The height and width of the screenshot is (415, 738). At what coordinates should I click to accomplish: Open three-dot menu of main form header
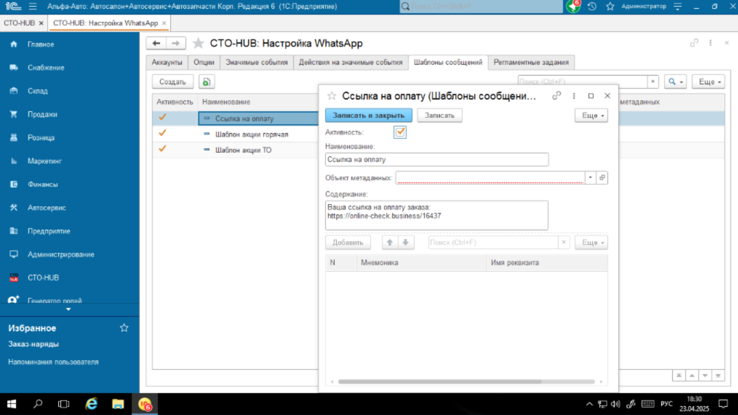(711, 43)
